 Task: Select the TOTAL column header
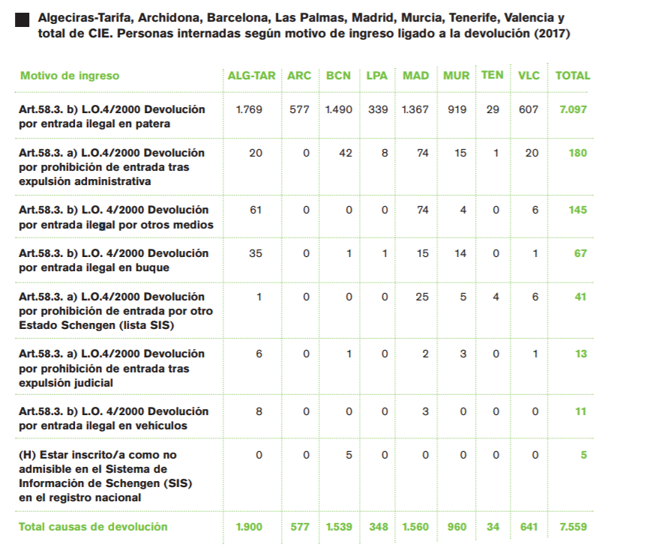pos(573,76)
